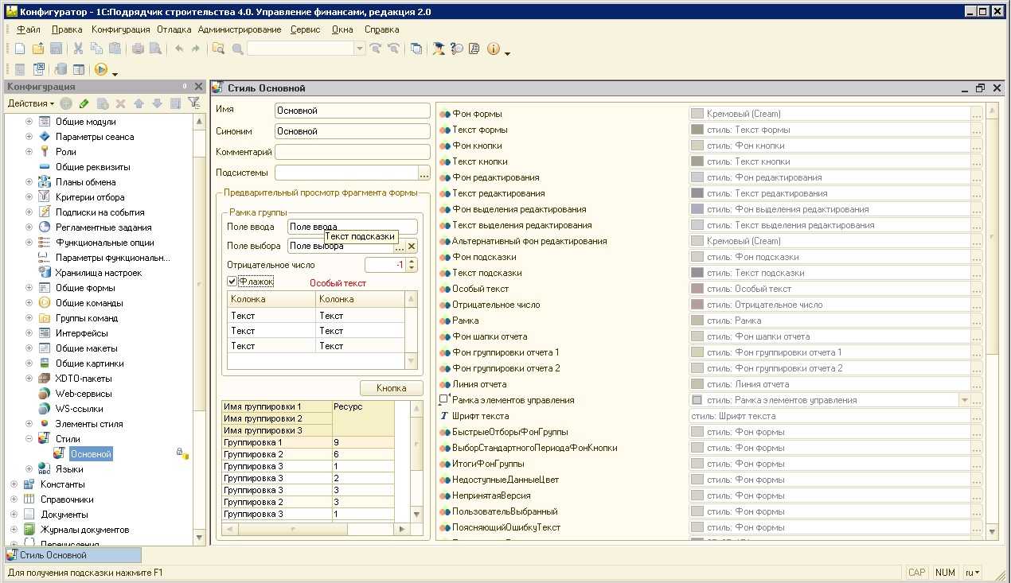The height and width of the screenshot is (583, 1011).
Task: Click the subsystem filter funnel icon
Action: pos(193,103)
